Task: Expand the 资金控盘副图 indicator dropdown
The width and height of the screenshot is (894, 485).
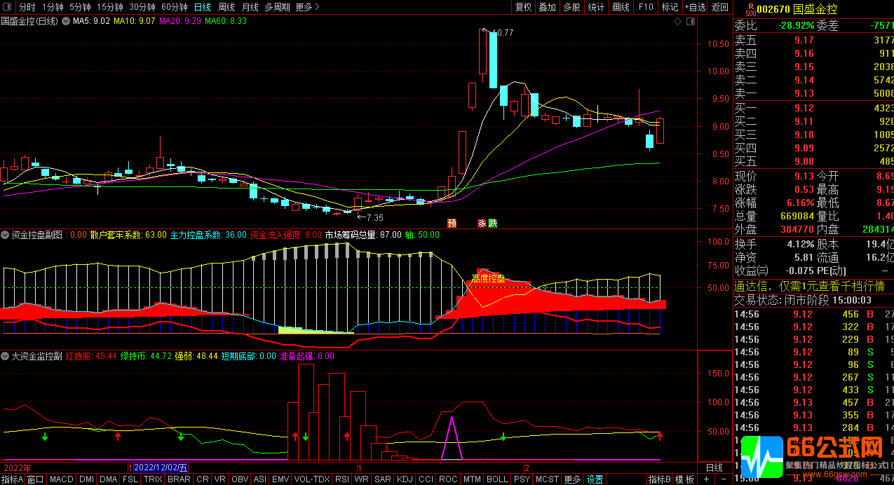Action: pyautogui.click(x=6, y=235)
